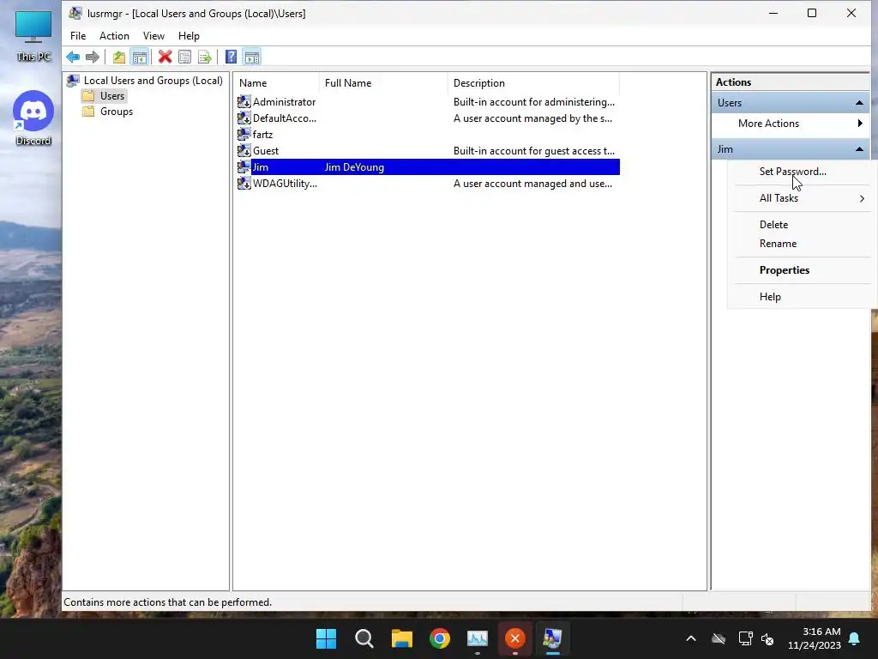878x659 pixels.
Task: Collapse the Jim actions section
Action: point(859,149)
